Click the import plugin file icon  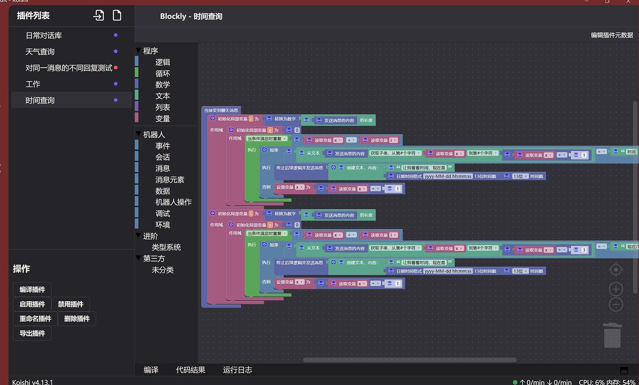(99, 15)
